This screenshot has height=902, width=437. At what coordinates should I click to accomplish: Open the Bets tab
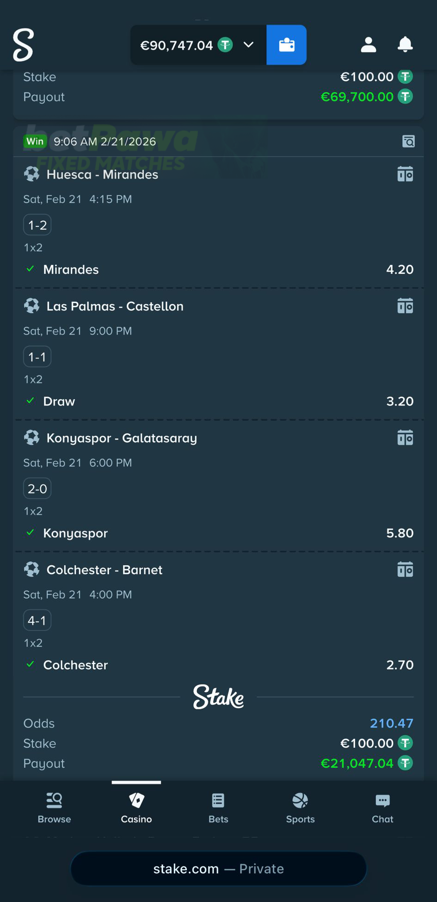[218, 808]
